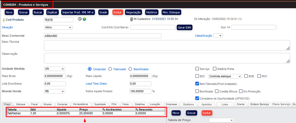Click the key icon before Cod Produto
This screenshot has height=123, width=296.
(3, 20)
